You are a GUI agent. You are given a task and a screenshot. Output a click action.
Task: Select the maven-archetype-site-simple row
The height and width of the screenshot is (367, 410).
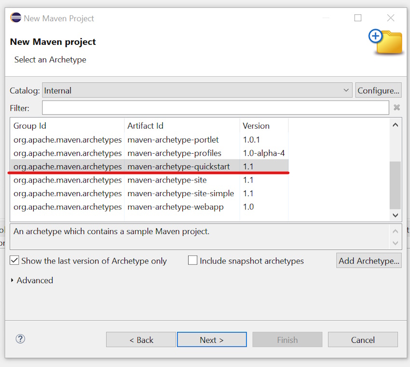click(x=150, y=194)
